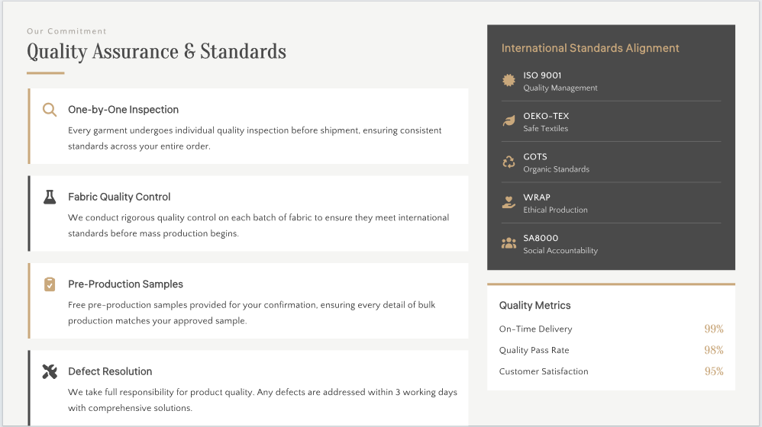Click the International Standards Alignment header
Image resolution: width=762 pixels, height=427 pixels.
point(590,48)
